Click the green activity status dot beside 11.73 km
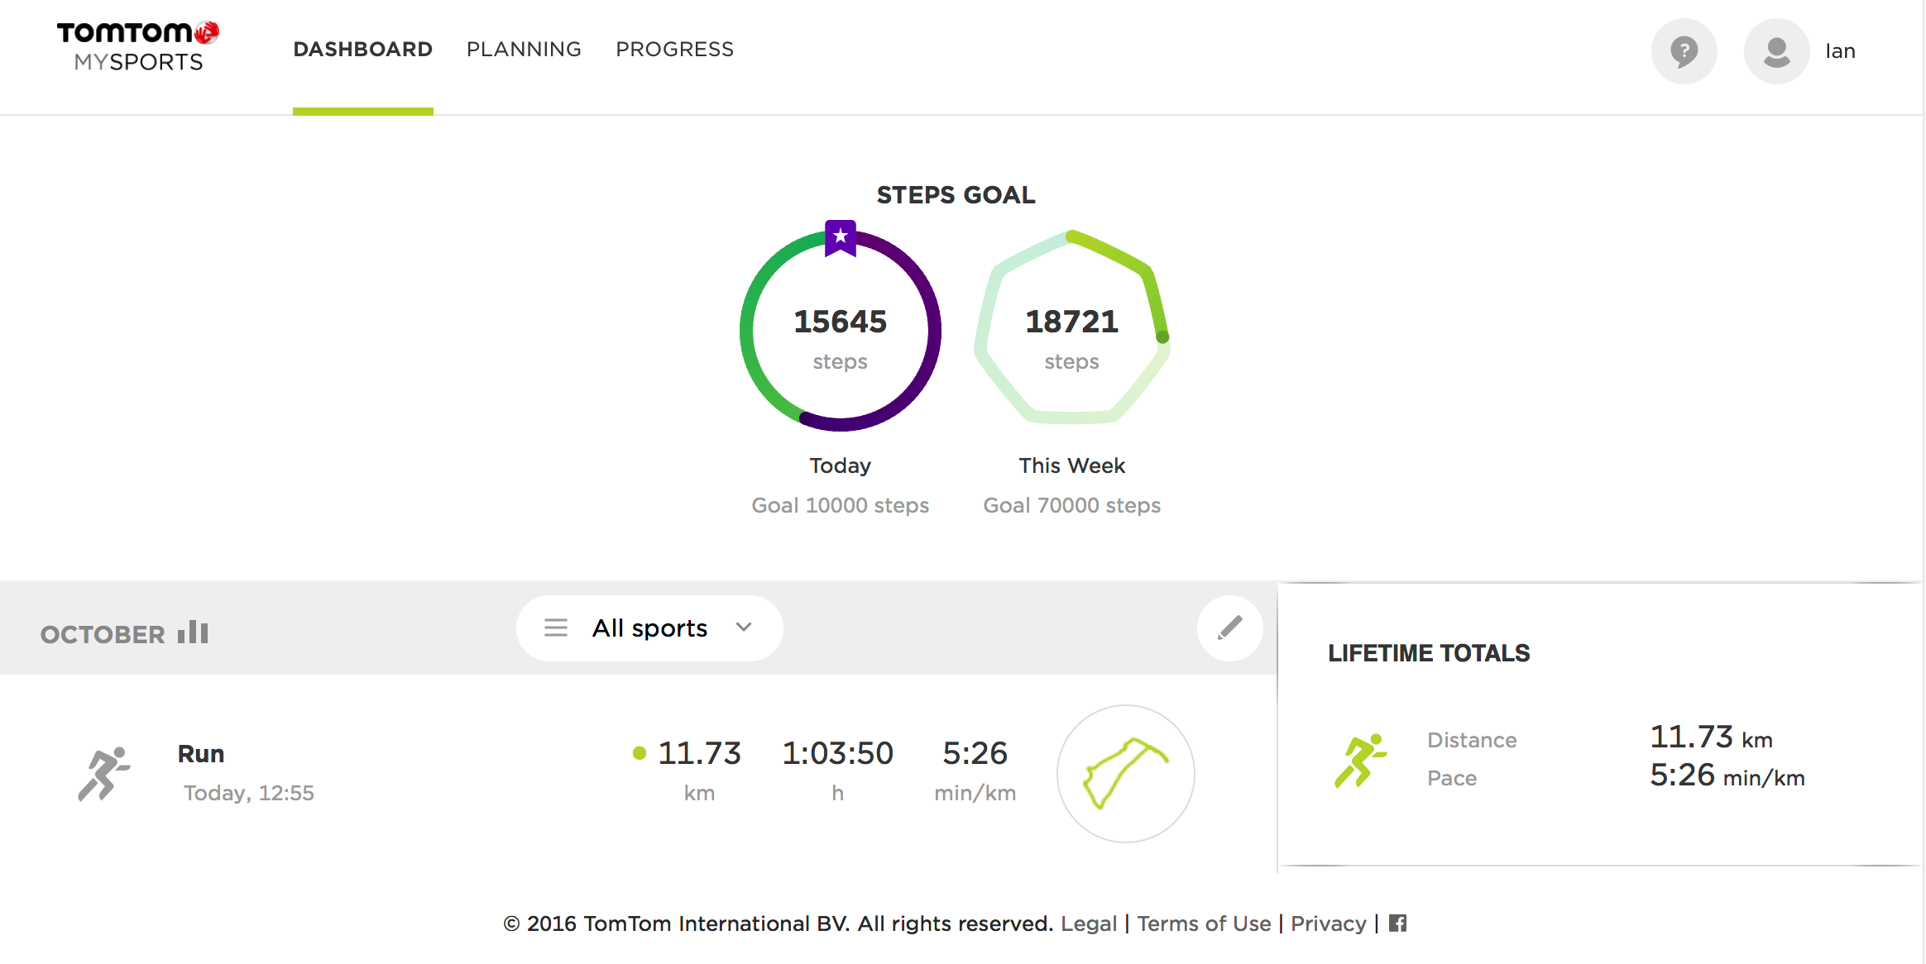 tap(640, 753)
